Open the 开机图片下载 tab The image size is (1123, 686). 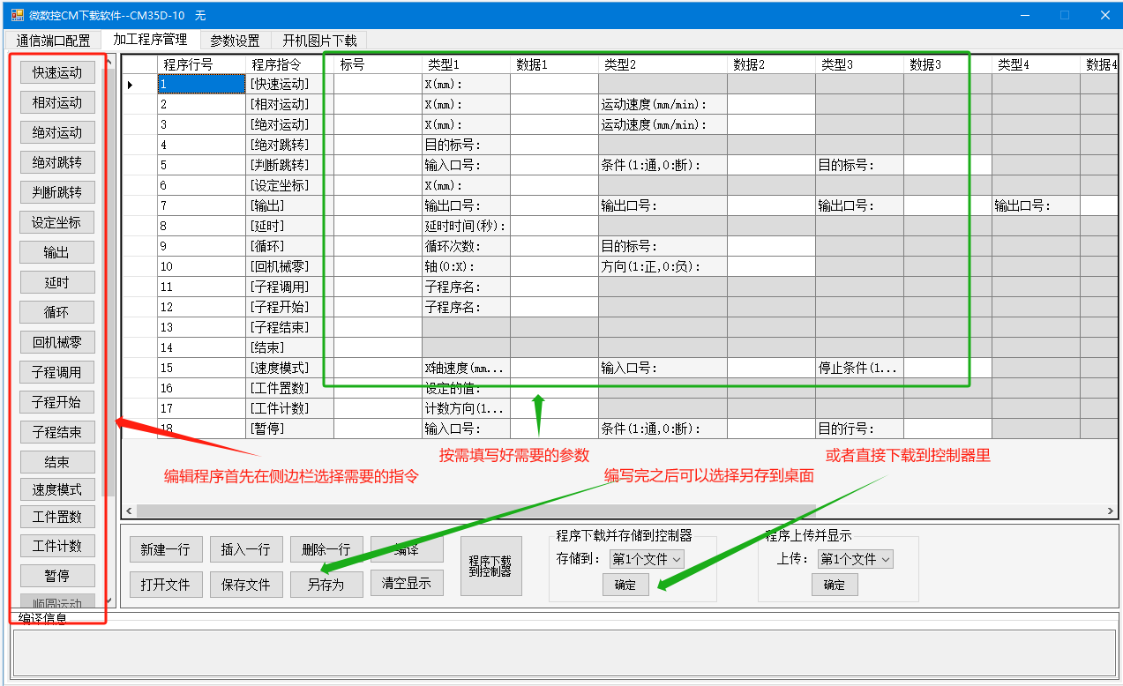(x=319, y=41)
